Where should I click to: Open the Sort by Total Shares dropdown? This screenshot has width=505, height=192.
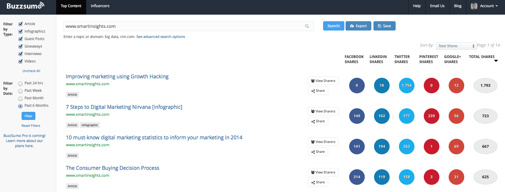coord(456,46)
